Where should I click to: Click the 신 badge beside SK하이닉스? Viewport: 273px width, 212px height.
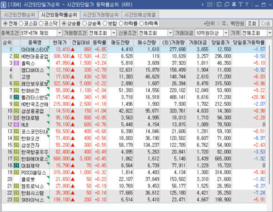click(16, 200)
